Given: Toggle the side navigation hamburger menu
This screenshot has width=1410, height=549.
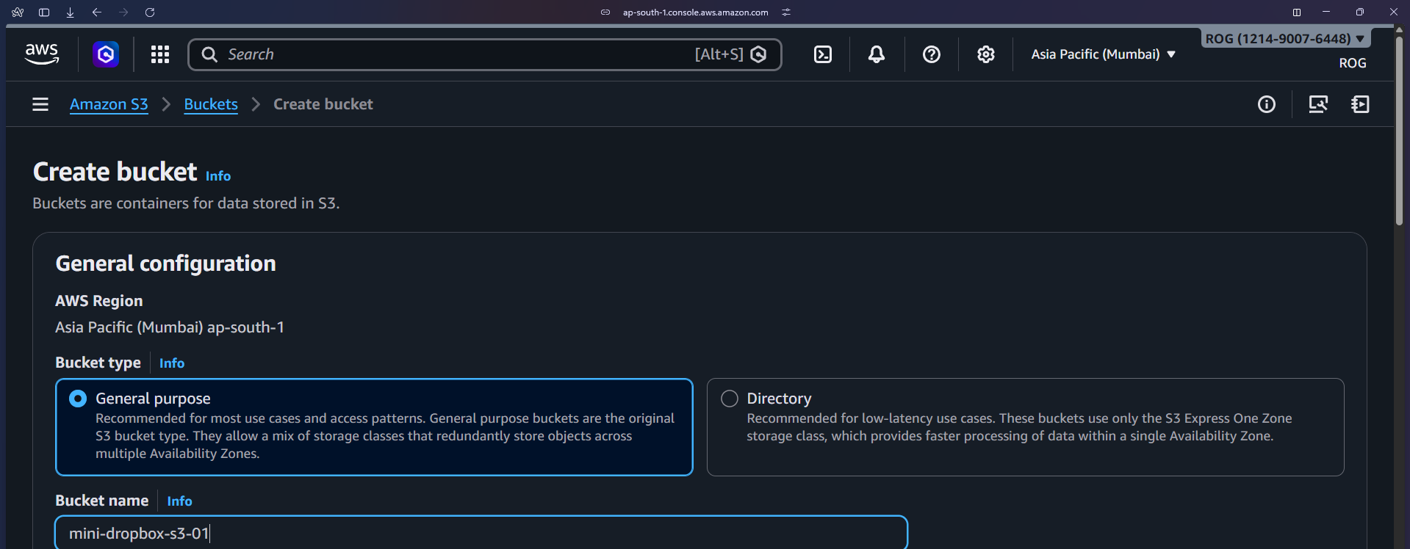Looking at the screenshot, I should 40,104.
